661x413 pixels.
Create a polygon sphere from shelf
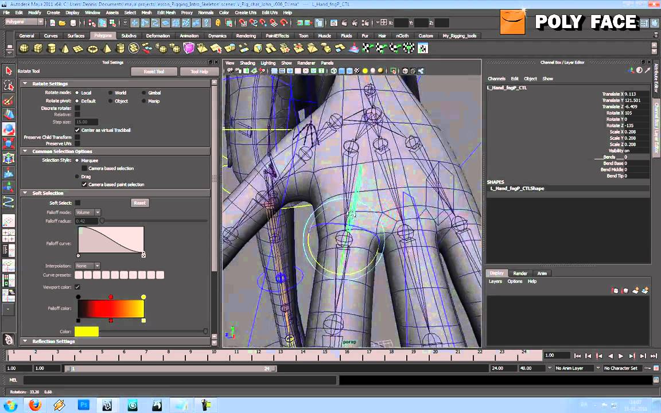click(24, 49)
